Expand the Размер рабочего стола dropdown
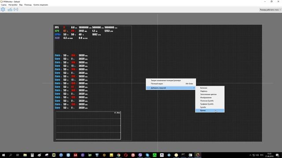The width and height of the screenshot is (282, 158). pos(270,10)
